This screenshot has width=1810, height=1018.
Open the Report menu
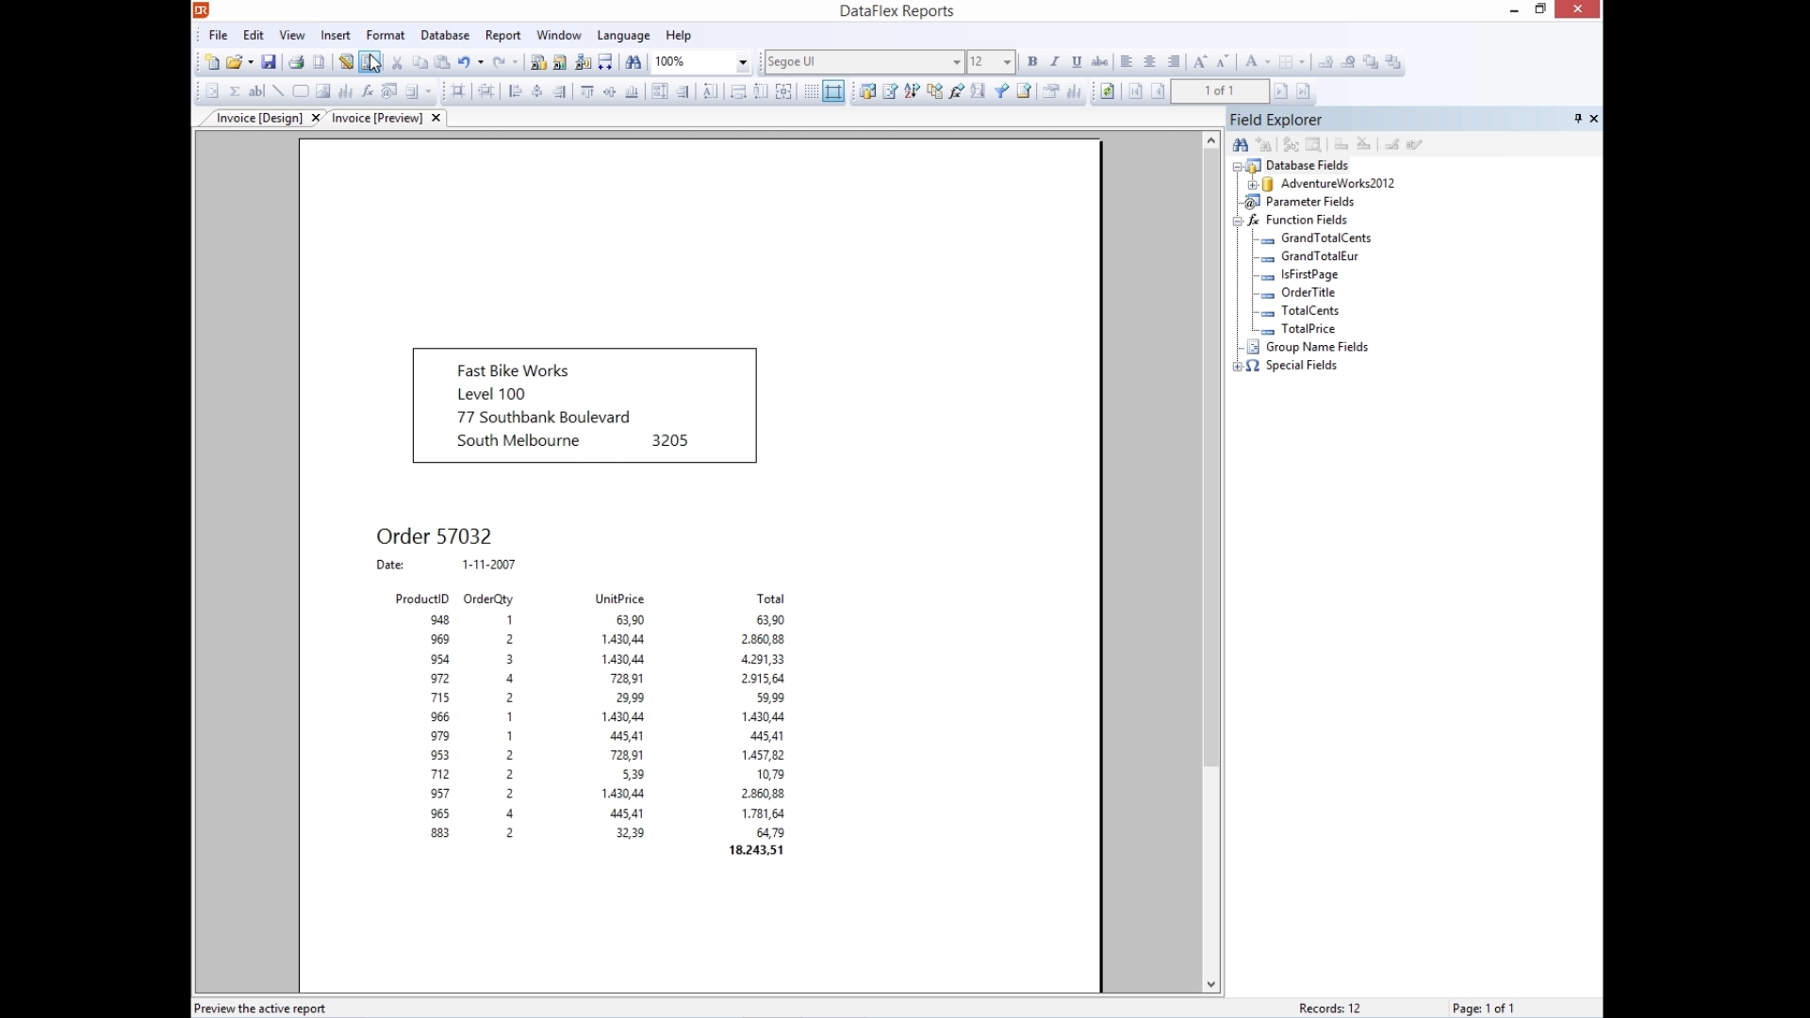tap(502, 35)
